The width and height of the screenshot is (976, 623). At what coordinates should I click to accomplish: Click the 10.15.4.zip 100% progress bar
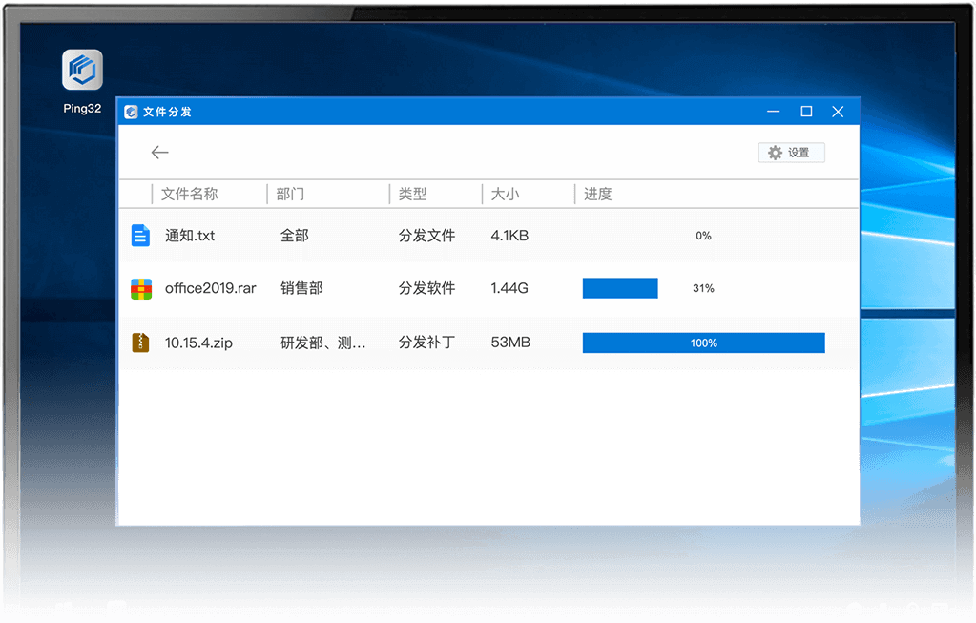pos(703,343)
